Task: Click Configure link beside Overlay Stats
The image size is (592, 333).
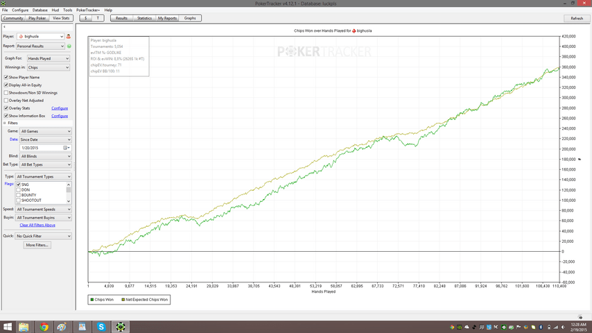Action: [60, 108]
